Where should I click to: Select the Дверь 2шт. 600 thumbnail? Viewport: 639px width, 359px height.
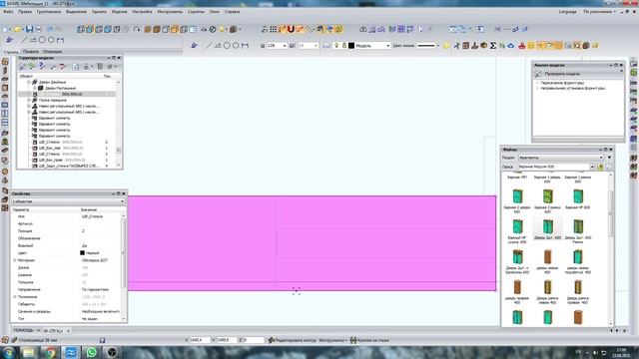point(547,229)
